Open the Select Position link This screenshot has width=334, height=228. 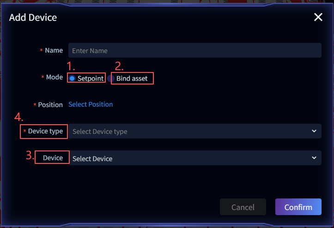pyautogui.click(x=91, y=104)
